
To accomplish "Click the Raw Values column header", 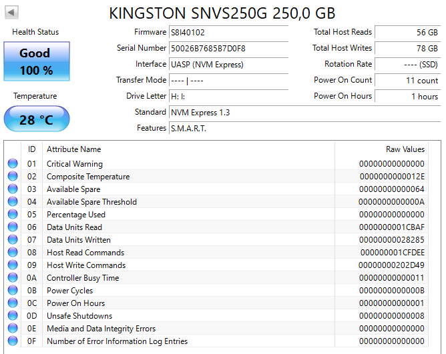I will [405, 149].
